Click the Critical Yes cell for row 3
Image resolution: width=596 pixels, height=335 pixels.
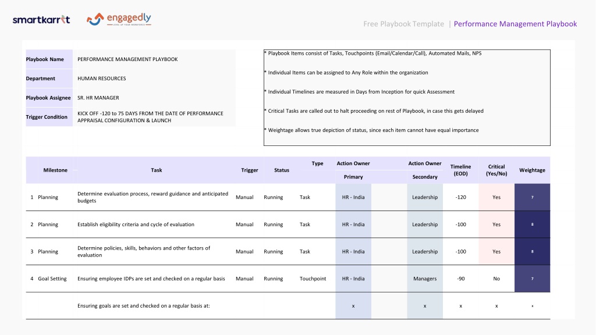[496, 251]
